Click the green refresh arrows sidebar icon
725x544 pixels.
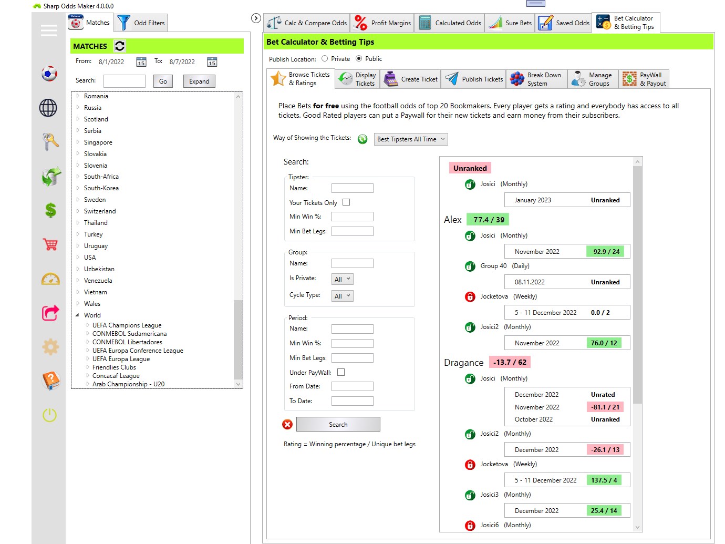[x=50, y=177]
